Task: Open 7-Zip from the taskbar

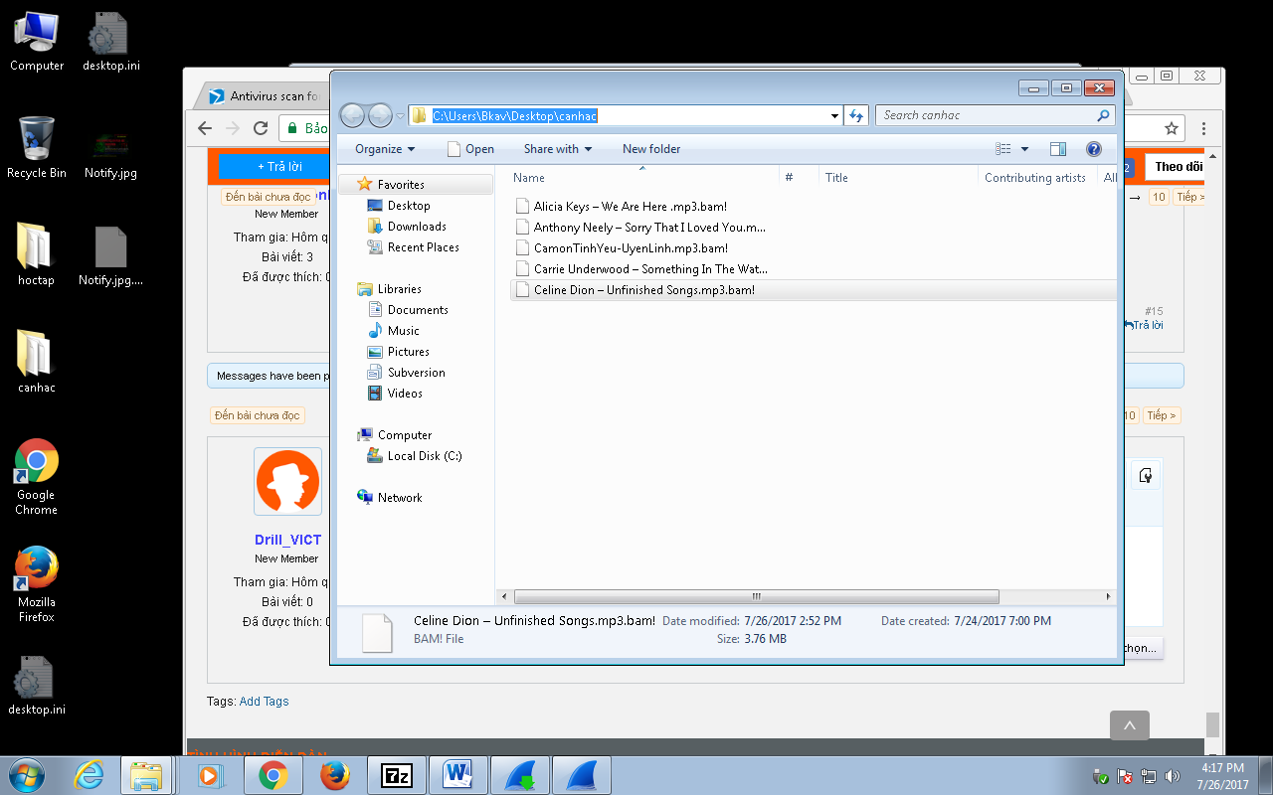Action: coord(397,775)
